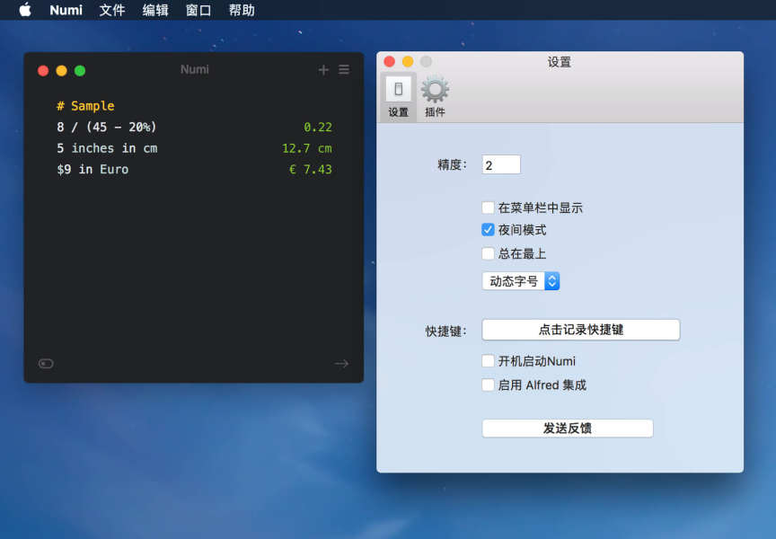Click the '€ 7.43' result
776x539 pixels.
click(310, 170)
